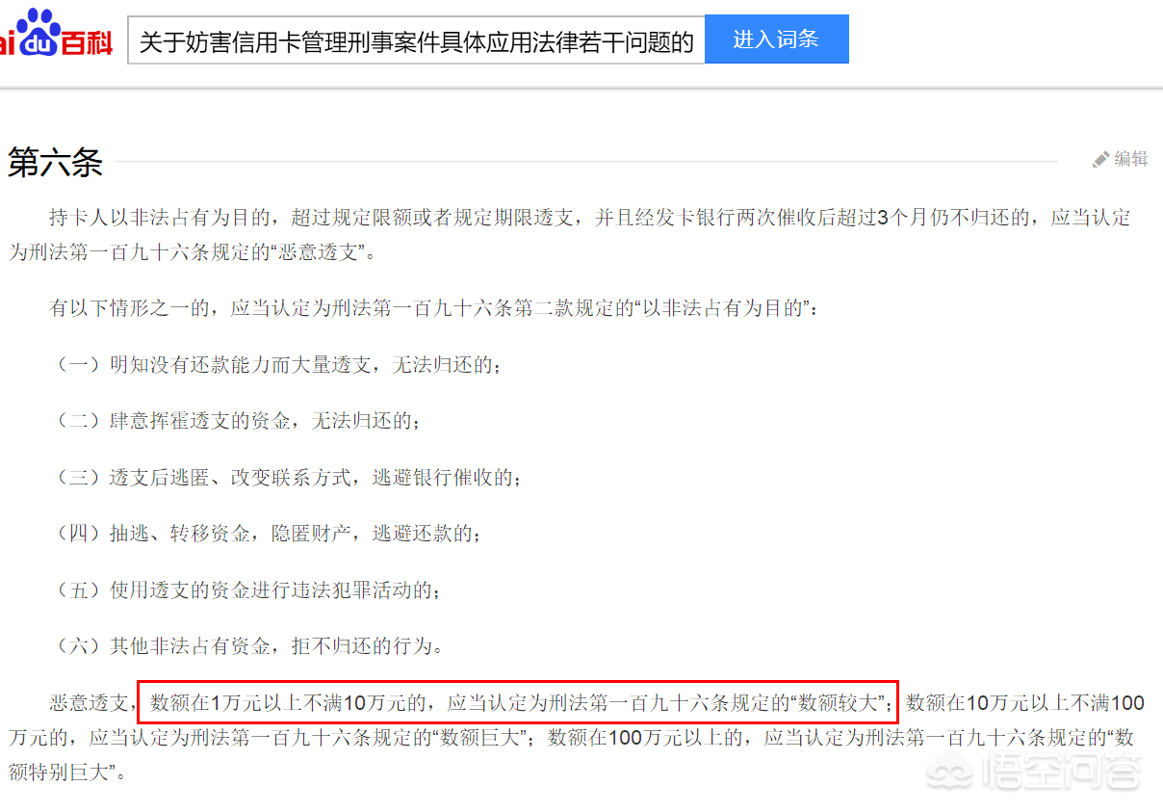Click the 恶意透支 text starting last paragraph
The width and height of the screenshot is (1163, 812).
(89, 703)
